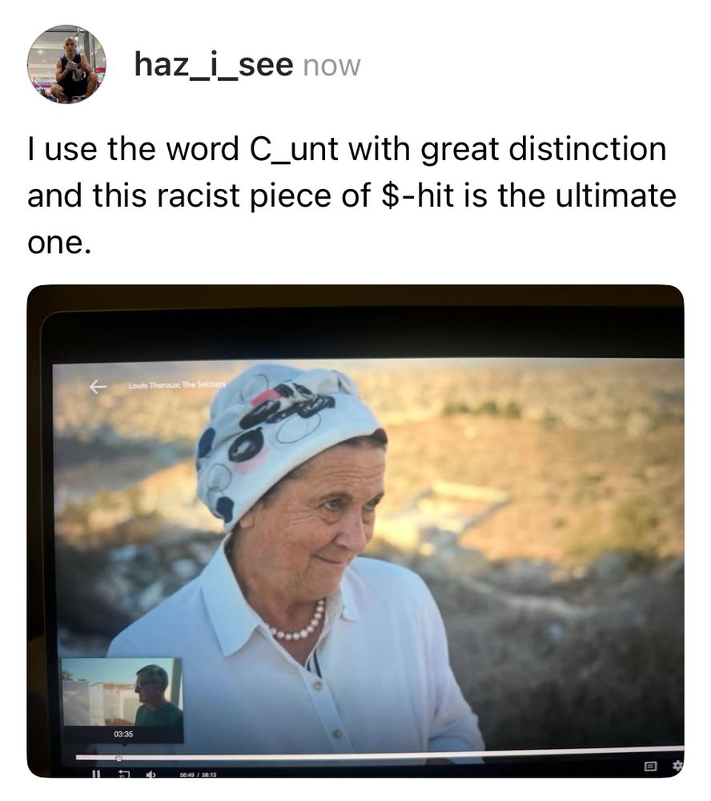Pause the video playback
The image size is (711, 801).
(95, 774)
